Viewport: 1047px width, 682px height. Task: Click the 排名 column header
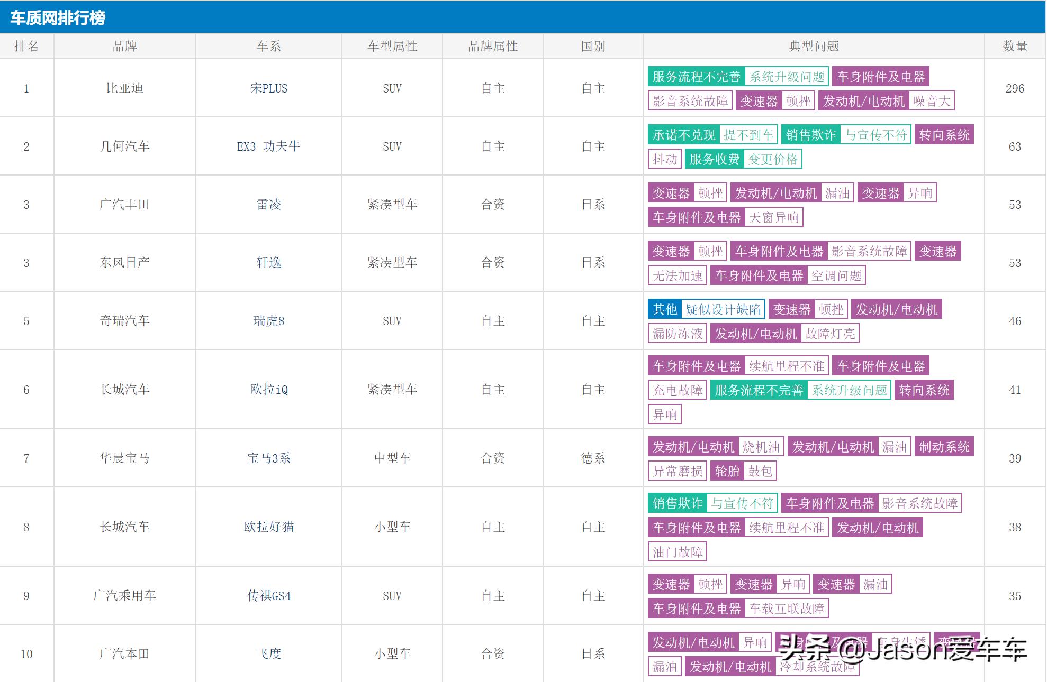[x=26, y=47]
